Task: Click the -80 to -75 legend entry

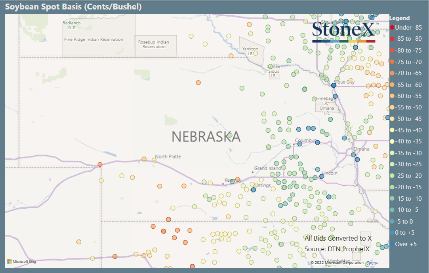Action: [406, 50]
